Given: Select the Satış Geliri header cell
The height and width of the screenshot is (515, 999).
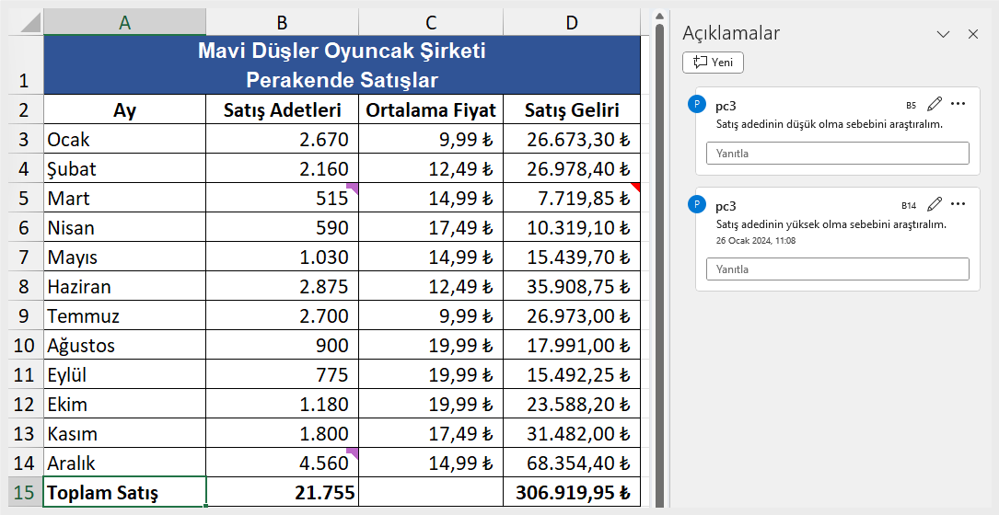Looking at the screenshot, I should click(x=572, y=110).
